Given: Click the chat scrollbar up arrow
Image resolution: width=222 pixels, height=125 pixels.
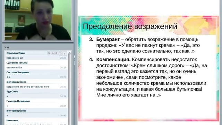Looking at the screenshot, I should pos(69,52).
